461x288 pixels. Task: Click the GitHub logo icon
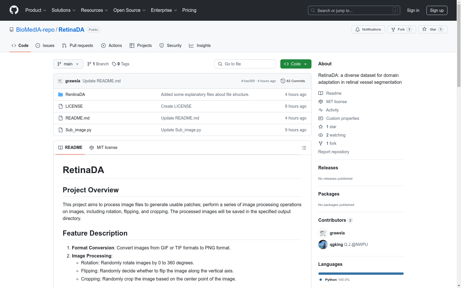(14, 10)
